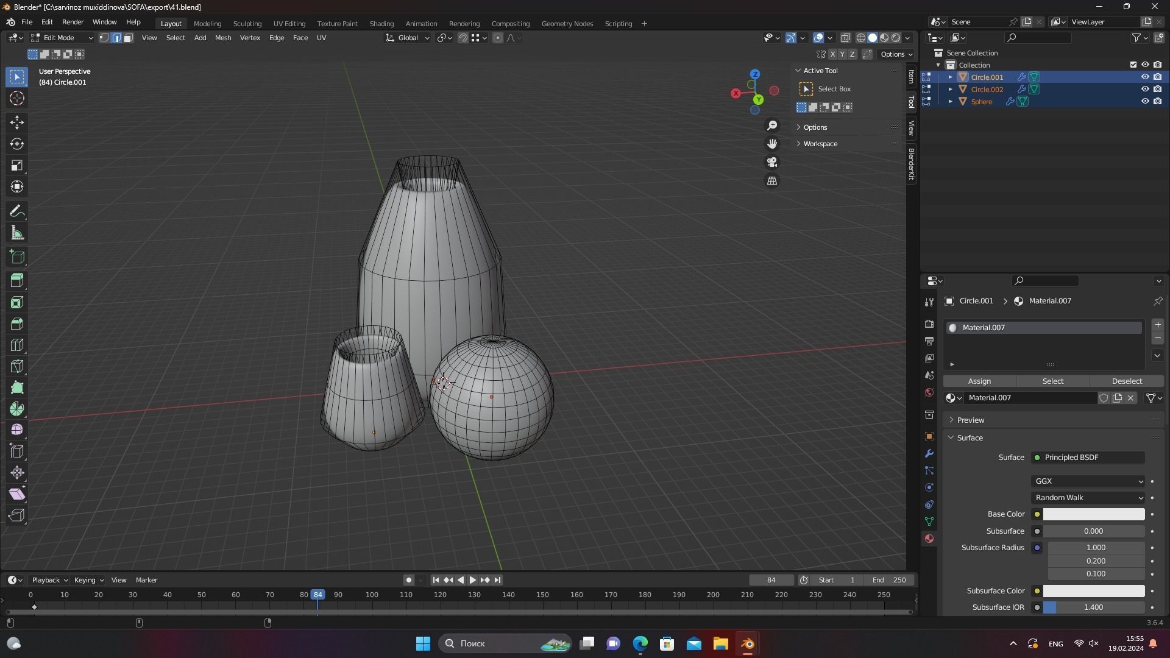Select the Knife tool
Screen dimensions: 1170x658
(17, 366)
